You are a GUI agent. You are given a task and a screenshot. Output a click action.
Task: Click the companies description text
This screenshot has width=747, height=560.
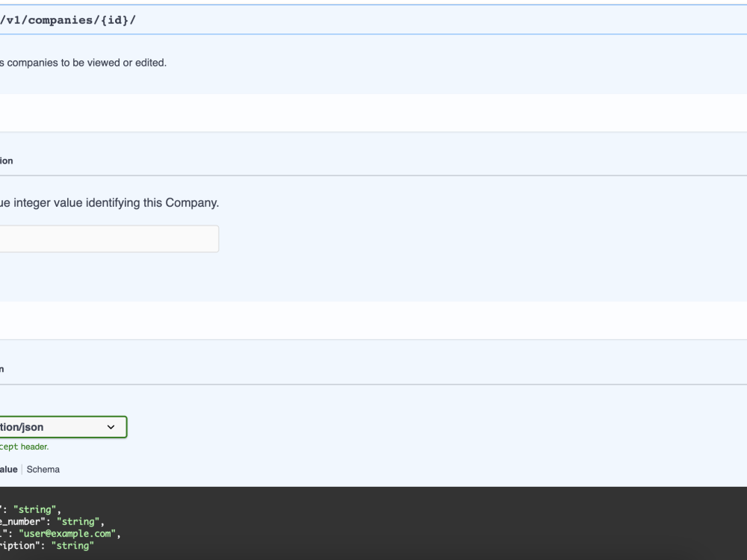point(82,63)
